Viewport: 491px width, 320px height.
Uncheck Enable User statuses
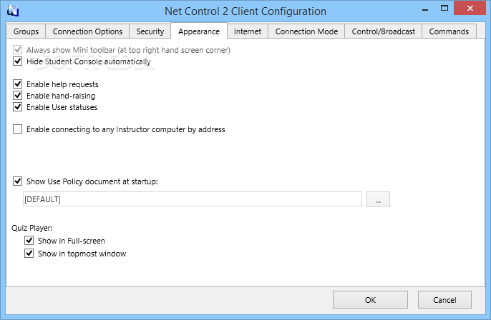pyautogui.click(x=17, y=107)
